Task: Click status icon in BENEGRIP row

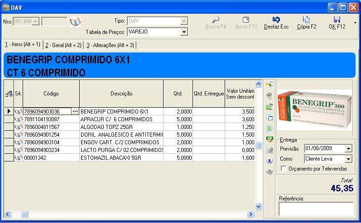Action: pyautogui.click(x=19, y=111)
